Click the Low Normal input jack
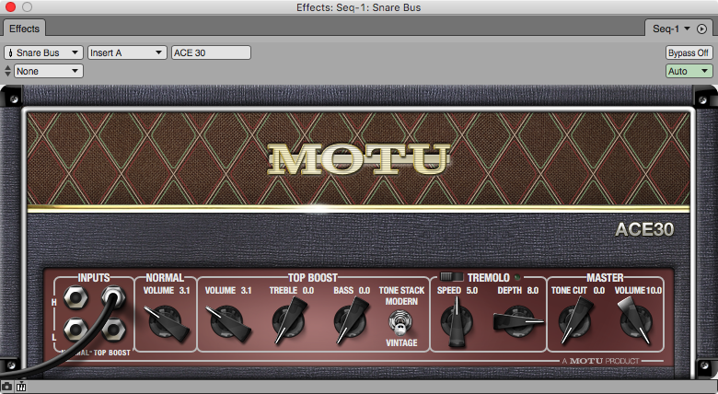Viewport: 718px width, 394px height. pos(75,330)
